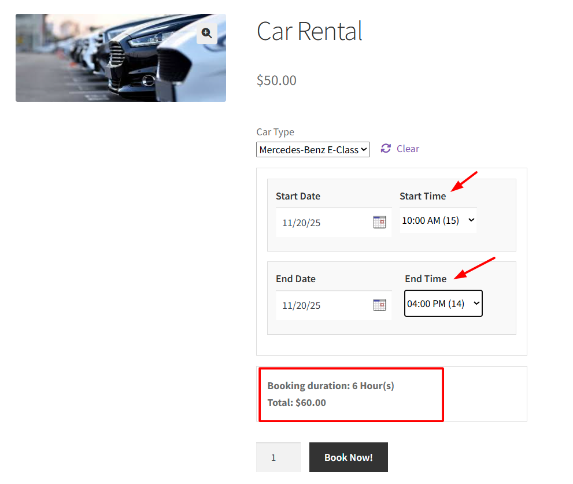Viewport: 573px width, 484px height.
Task: Open the End Time dropdown
Action: tap(443, 304)
